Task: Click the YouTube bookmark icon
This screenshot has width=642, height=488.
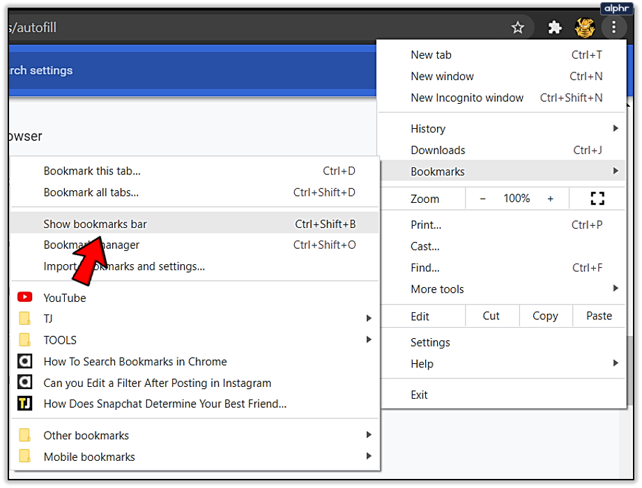Action: click(24, 297)
